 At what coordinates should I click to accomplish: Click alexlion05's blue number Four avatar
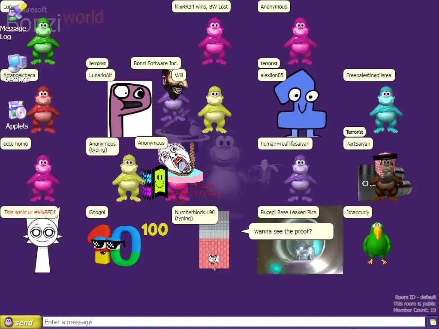[301, 103]
